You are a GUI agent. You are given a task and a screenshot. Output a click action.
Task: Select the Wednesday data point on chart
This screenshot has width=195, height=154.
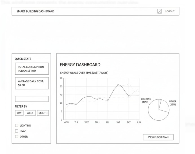point(87,97)
